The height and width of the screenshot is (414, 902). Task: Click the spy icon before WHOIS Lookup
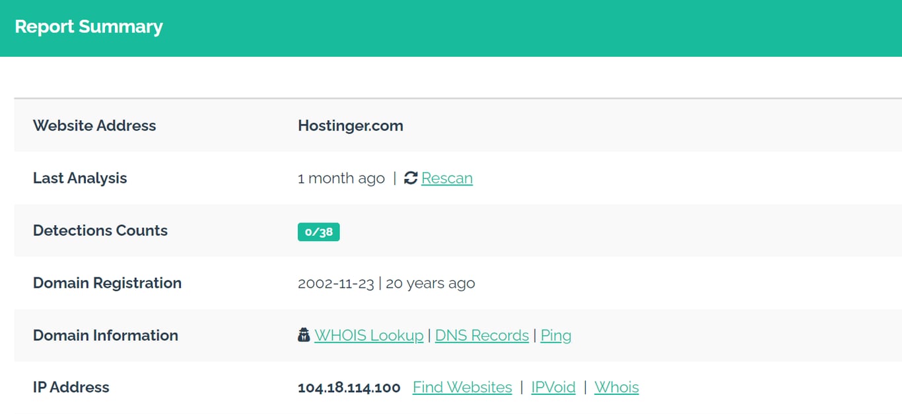tap(304, 335)
